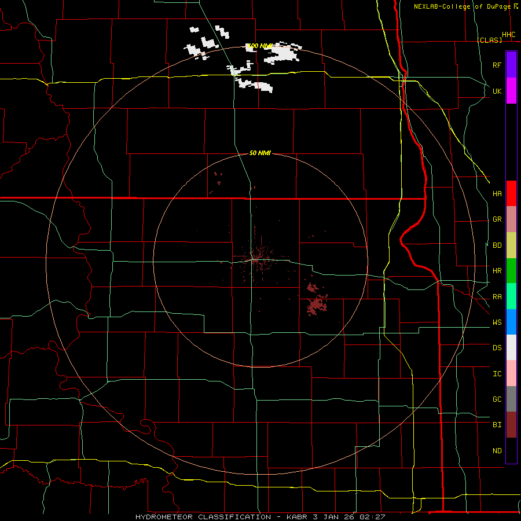Pick the light pink IC legend swatch

(511, 373)
